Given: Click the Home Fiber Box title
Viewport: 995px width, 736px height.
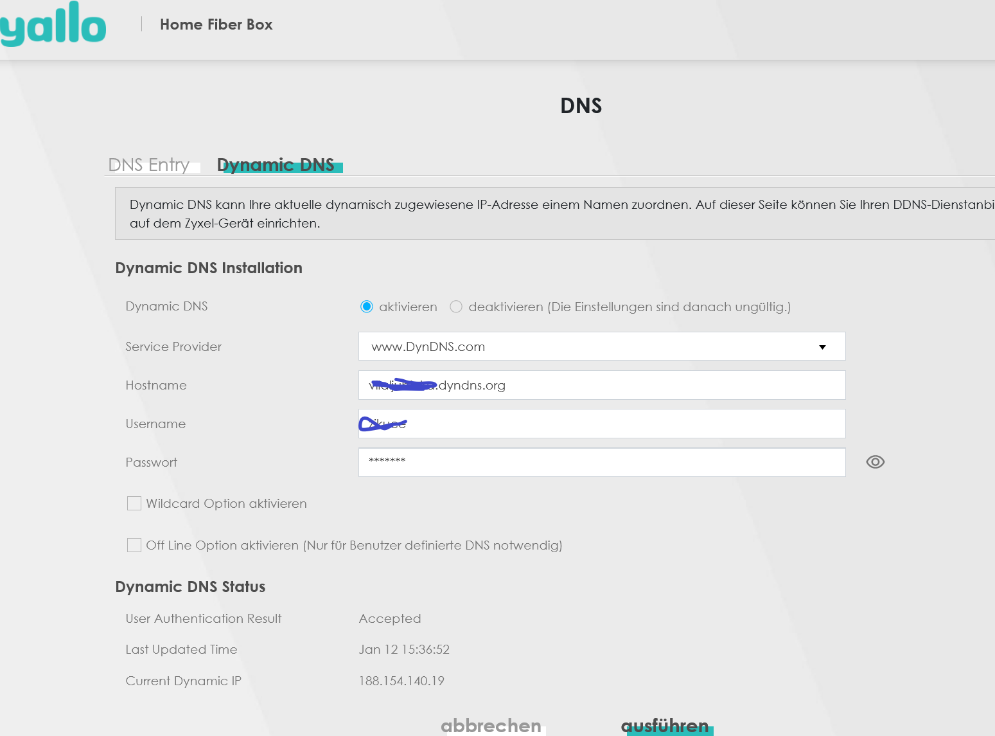Looking at the screenshot, I should (x=216, y=24).
